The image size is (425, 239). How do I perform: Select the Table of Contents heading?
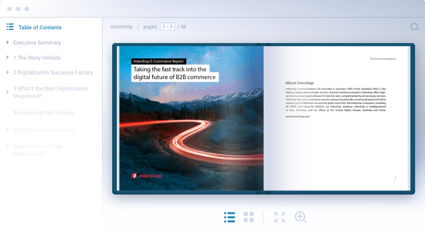click(40, 27)
